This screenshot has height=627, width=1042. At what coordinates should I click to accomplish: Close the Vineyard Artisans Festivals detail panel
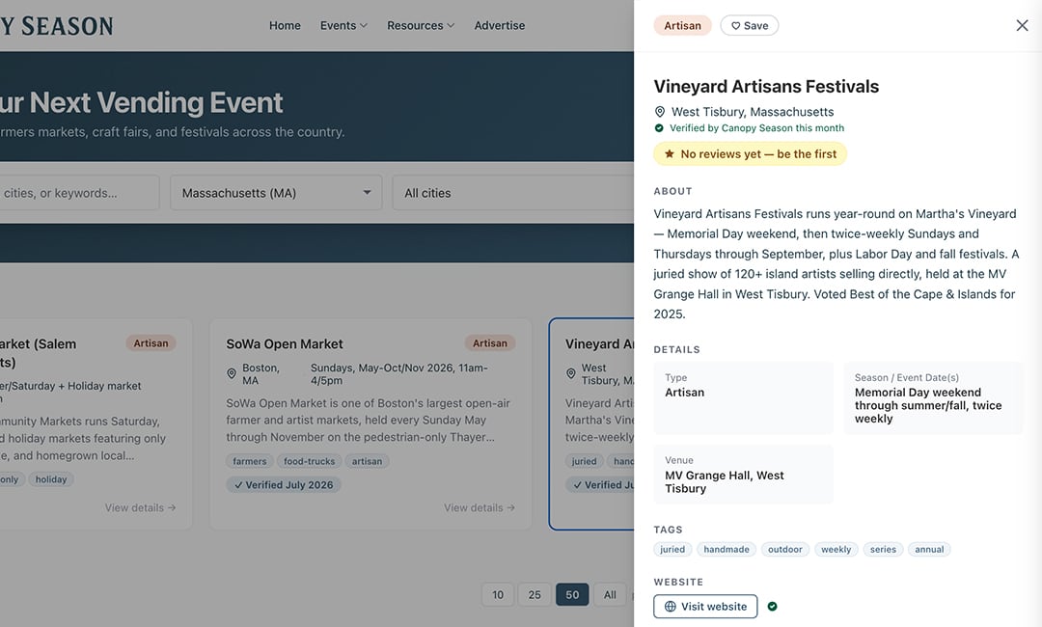(1022, 25)
